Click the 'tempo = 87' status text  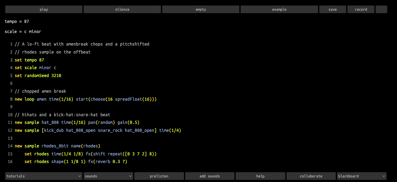[17, 21]
